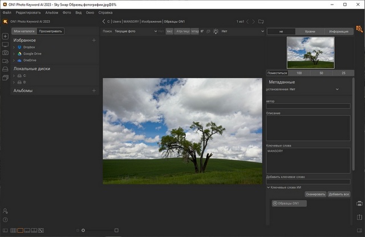Click the camera icon in left sidebar
Image resolution: width=365 pixels, height=237 pixels.
5,53
